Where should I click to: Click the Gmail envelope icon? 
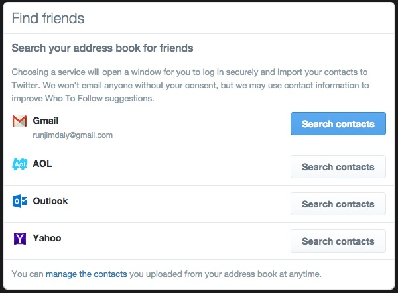pyautogui.click(x=19, y=121)
